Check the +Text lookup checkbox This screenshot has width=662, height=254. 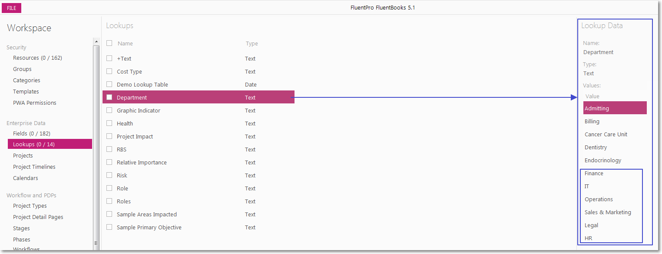tap(109, 58)
